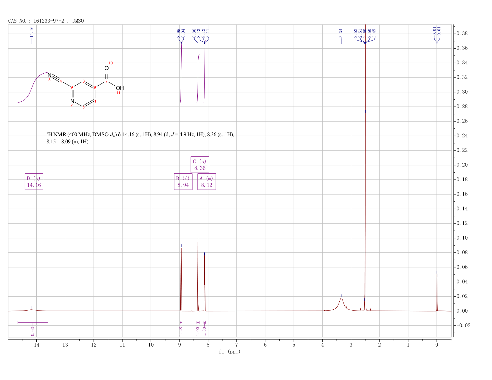Select the 3.34 peak label
Viewport: 492px width, 380px height.
click(341, 33)
